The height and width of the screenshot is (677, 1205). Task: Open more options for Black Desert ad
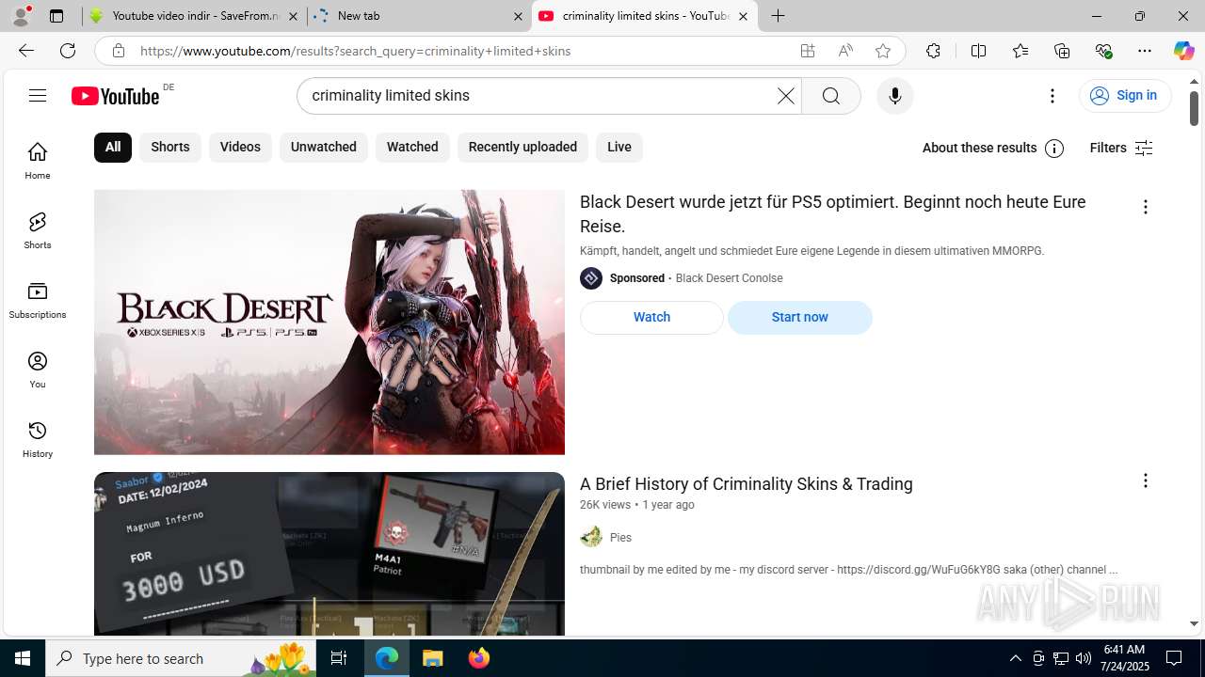pyautogui.click(x=1146, y=207)
